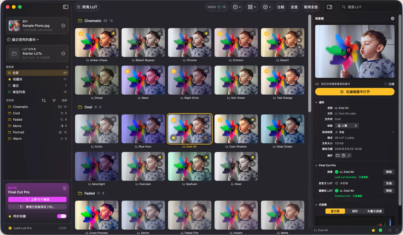Click the palette icon on LL Amber Chase

(113, 47)
